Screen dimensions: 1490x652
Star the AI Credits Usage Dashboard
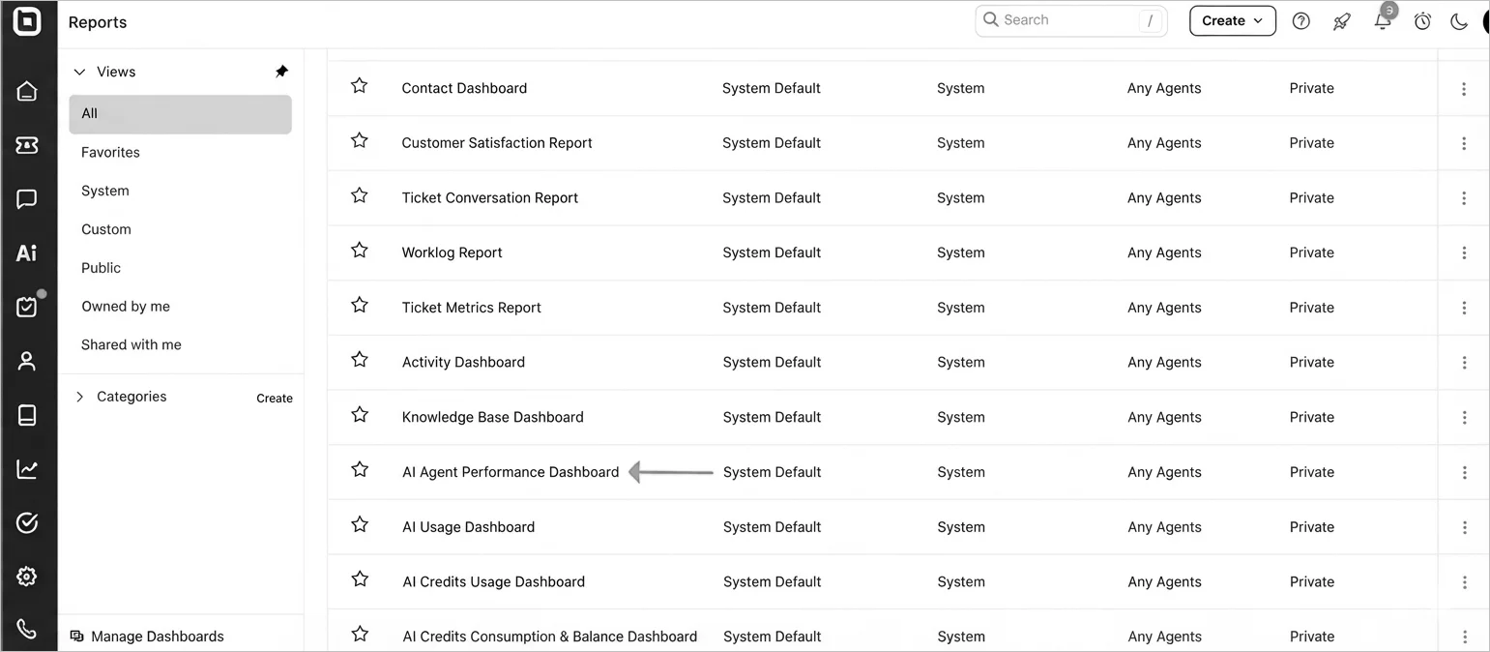[360, 578]
